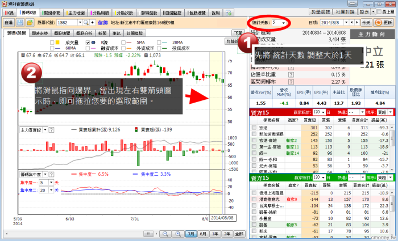Toggle the 成交量 checkbox
The height and width of the screenshot is (241, 398).
tap(52, 43)
